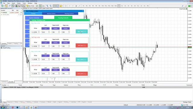
Task: Toggle Buy Stop Stop Loss Points button
Action: pyautogui.click(x=66, y=28)
